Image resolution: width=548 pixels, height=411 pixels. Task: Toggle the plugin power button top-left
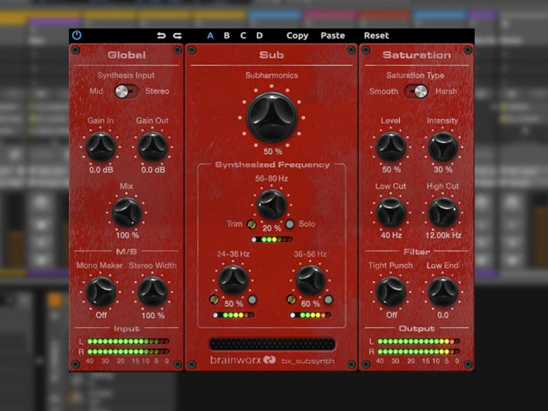[x=75, y=36]
